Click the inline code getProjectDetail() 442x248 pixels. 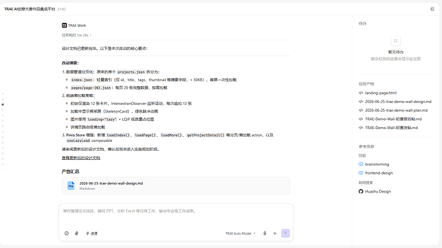coord(206,136)
